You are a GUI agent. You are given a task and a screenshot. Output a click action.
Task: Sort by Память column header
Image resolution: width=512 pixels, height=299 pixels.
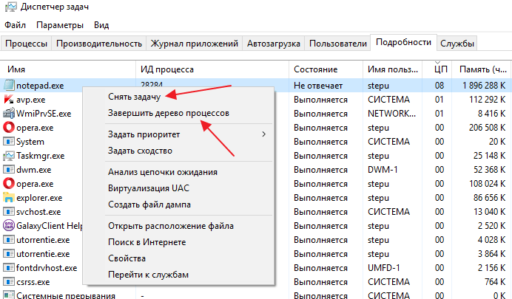tap(482, 69)
